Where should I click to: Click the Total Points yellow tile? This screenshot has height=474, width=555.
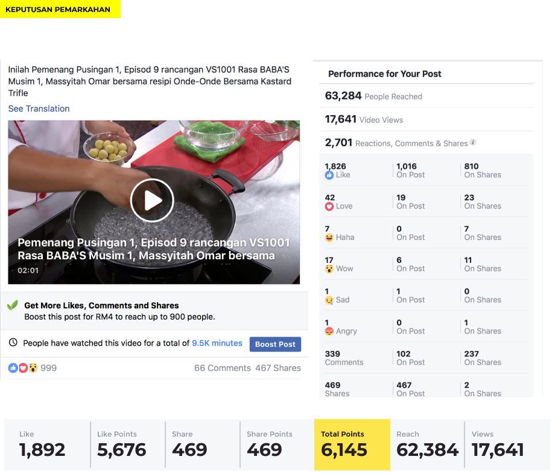click(x=352, y=444)
